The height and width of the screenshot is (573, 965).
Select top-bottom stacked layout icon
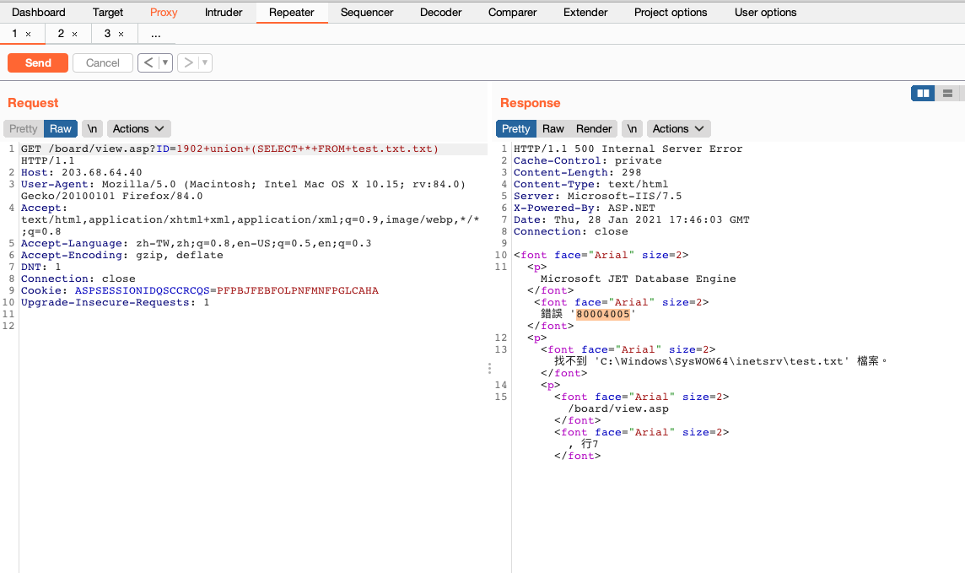coord(948,93)
